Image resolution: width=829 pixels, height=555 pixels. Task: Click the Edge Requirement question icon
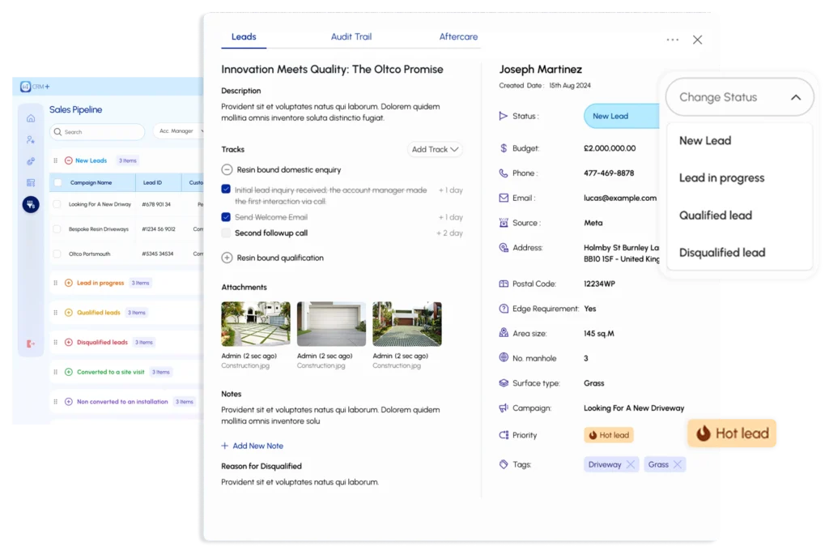point(504,309)
